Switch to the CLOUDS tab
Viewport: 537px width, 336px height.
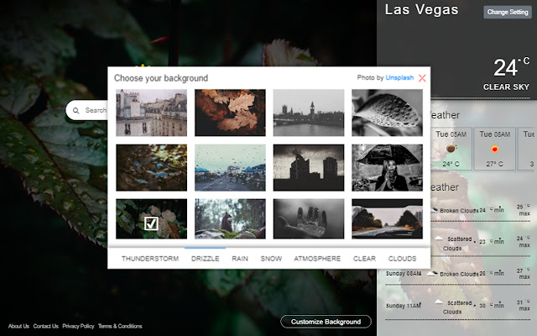point(402,259)
